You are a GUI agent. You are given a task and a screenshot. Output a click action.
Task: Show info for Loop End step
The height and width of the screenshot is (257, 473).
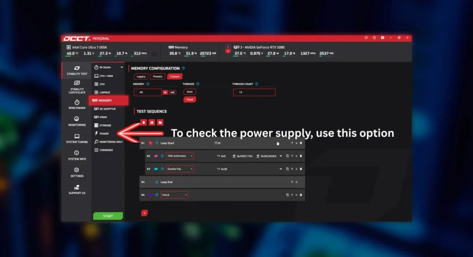(157, 182)
